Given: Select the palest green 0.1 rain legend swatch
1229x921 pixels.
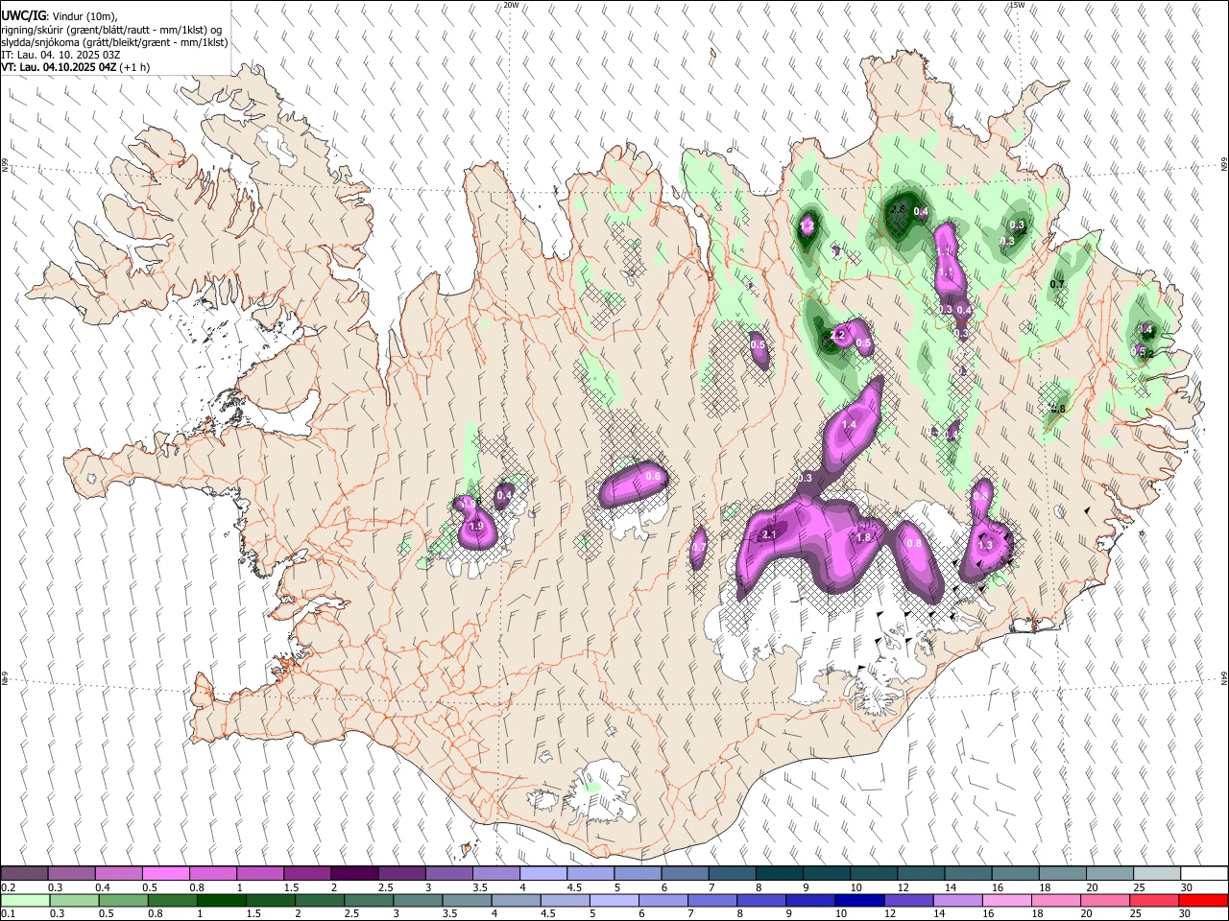Looking at the screenshot, I should (x=24, y=900).
